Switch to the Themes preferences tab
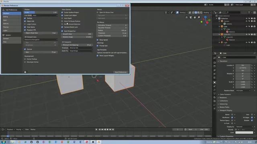Viewport: 257px width, 144px height. pos(12,27)
